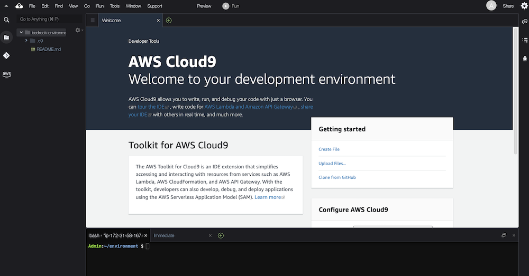Open the Environment folder icon in sidebar
This screenshot has height=276, width=529.
6,37
